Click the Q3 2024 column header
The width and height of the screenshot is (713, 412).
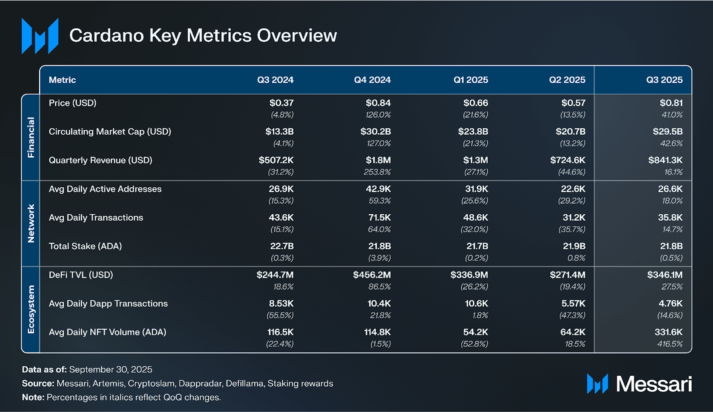point(275,80)
